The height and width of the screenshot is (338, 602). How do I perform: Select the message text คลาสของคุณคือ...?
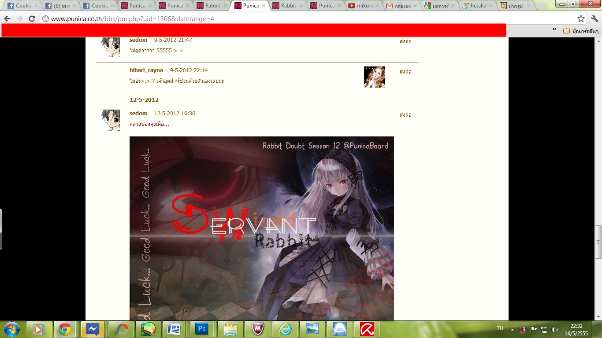[149, 124]
